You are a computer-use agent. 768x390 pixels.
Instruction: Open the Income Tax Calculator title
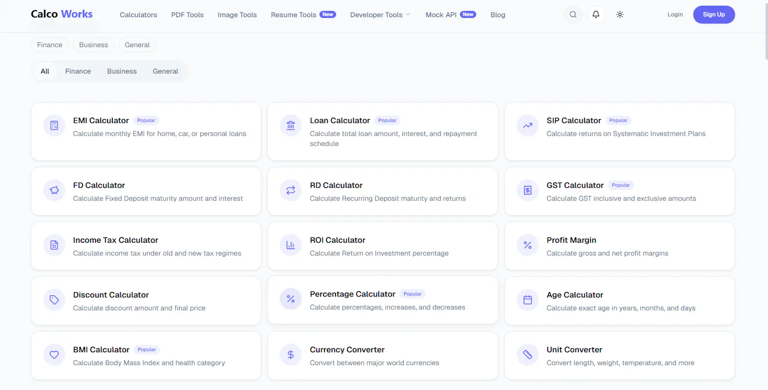[116, 240]
